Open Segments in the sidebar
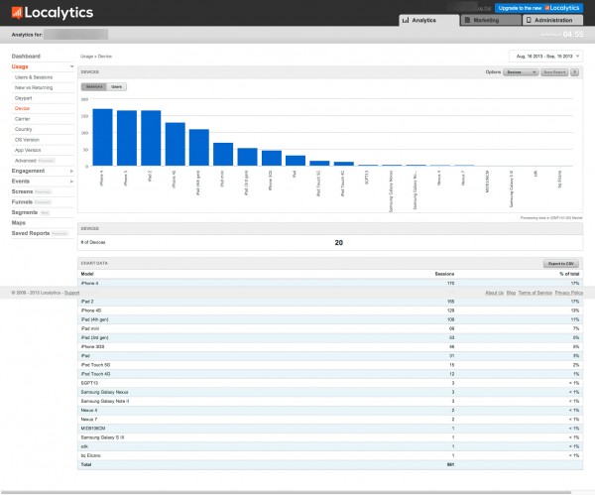This screenshot has height=495, width=595. [25, 212]
